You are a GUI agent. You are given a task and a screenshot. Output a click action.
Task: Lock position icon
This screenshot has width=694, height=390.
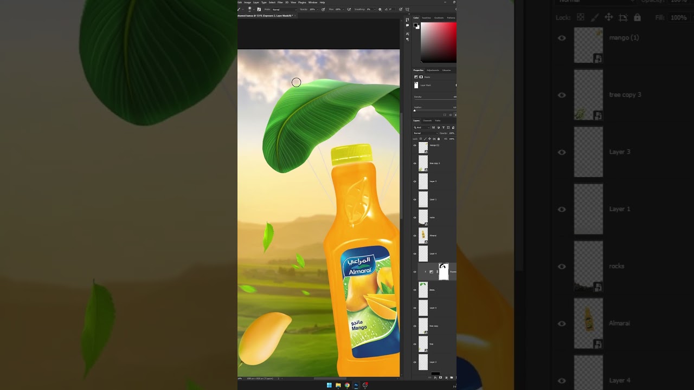(429, 139)
